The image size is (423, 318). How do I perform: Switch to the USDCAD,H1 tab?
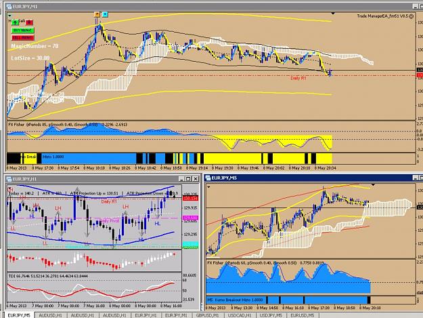tap(240, 315)
